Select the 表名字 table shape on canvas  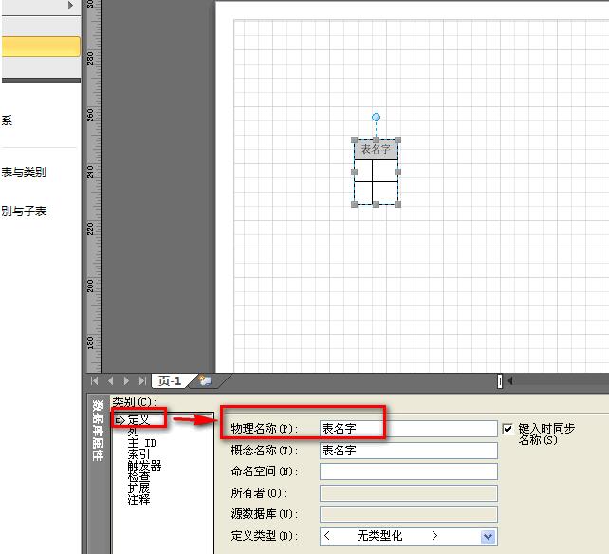pos(376,172)
